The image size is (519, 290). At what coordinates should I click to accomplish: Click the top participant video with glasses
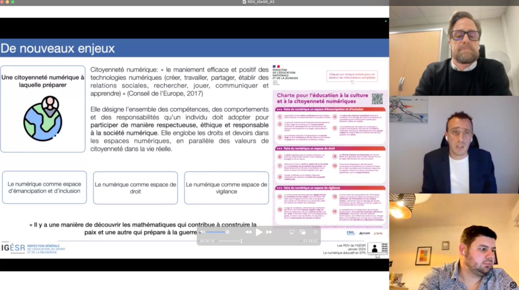coord(454,51)
